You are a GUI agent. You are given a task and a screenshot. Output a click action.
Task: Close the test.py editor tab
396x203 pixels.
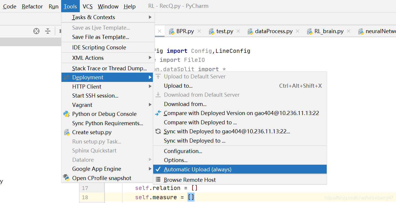point(238,31)
